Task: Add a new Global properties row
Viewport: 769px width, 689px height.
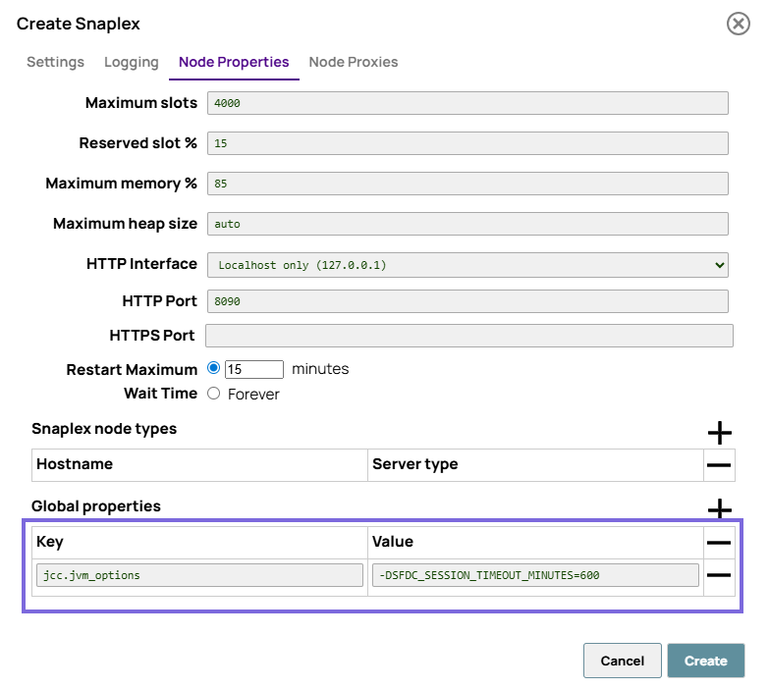Action: pos(720,508)
